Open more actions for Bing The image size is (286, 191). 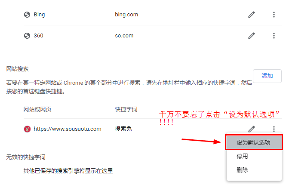[274, 15]
